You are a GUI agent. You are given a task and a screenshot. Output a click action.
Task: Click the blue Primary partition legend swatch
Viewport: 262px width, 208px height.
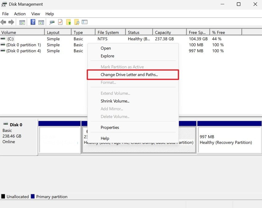click(33, 196)
